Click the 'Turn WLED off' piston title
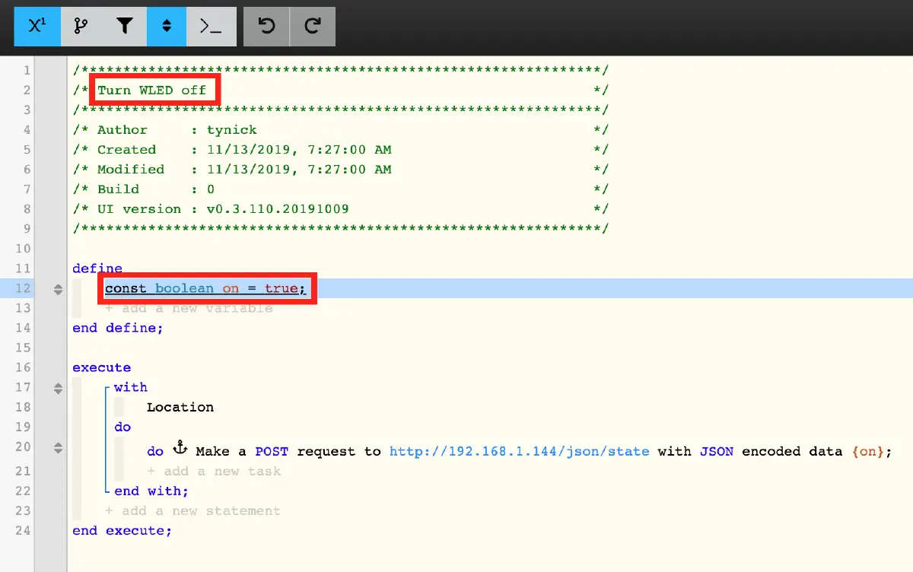 point(152,91)
